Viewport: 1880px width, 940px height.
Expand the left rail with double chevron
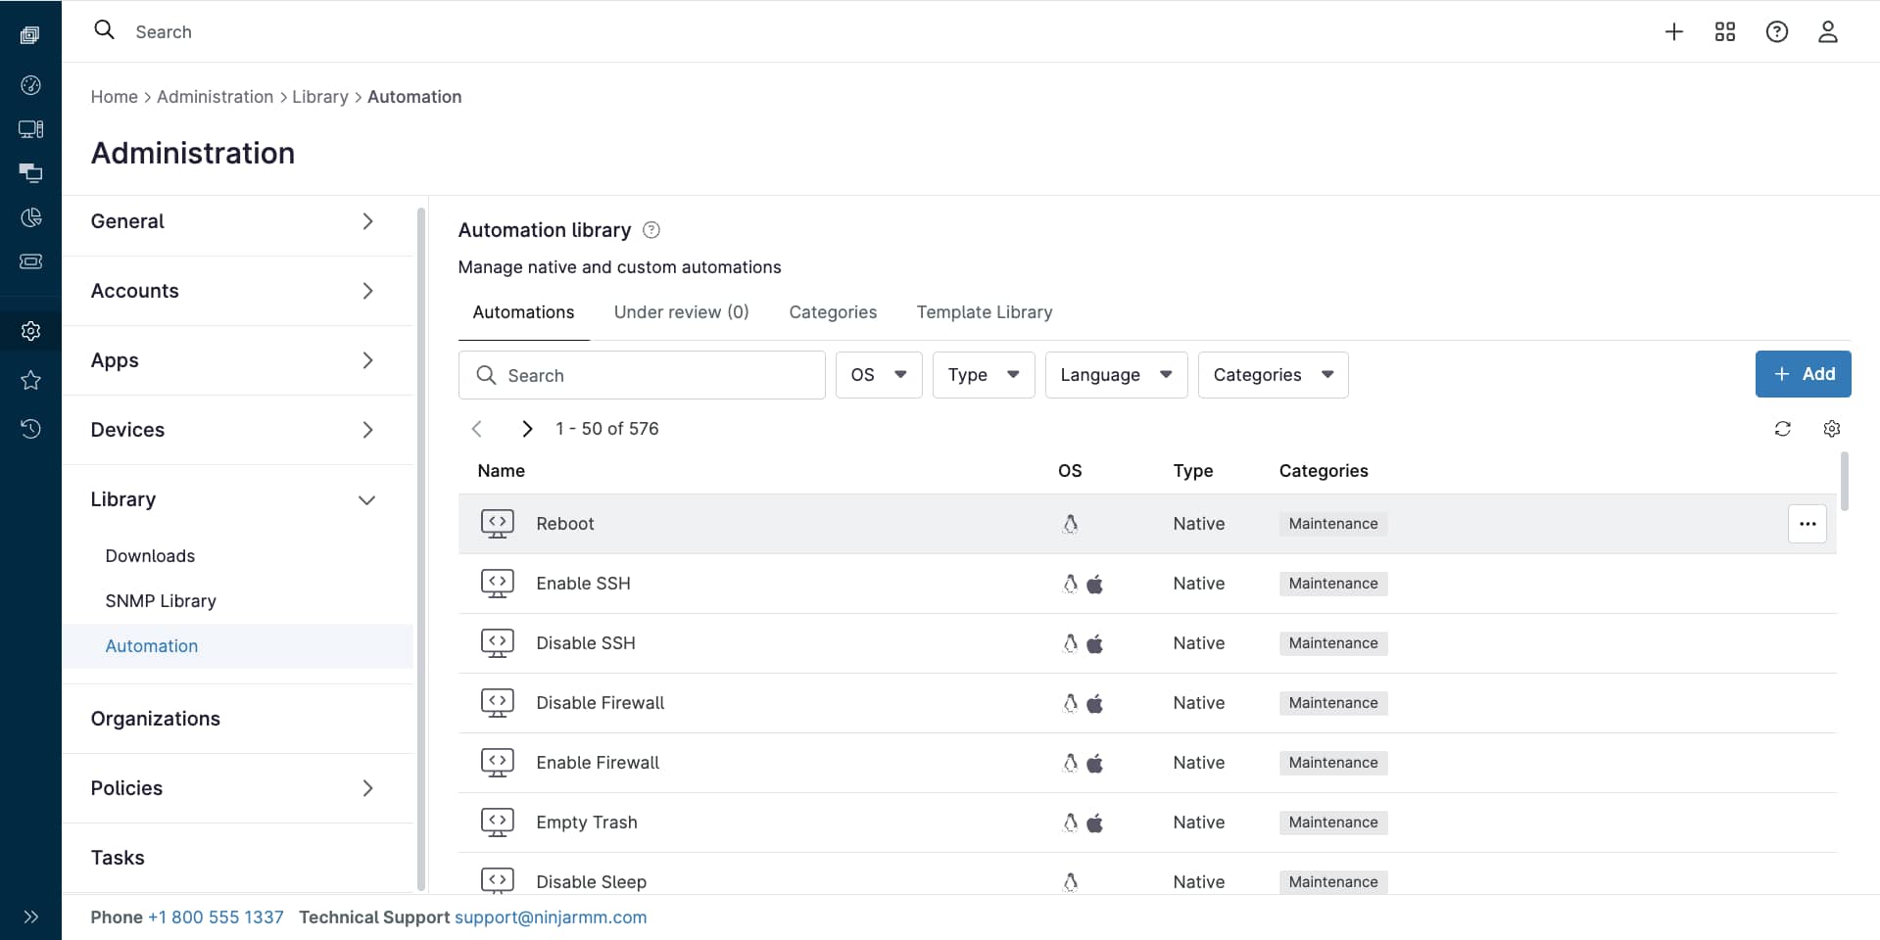coord(30,916)
